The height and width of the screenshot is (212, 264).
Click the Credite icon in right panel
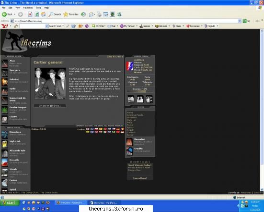(129, 151)
